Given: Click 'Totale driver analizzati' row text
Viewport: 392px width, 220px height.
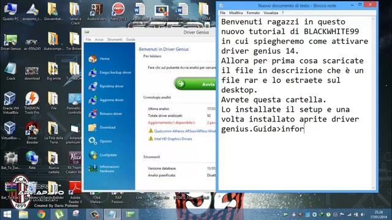Looking at the screenshot, I should coord(165,116).
